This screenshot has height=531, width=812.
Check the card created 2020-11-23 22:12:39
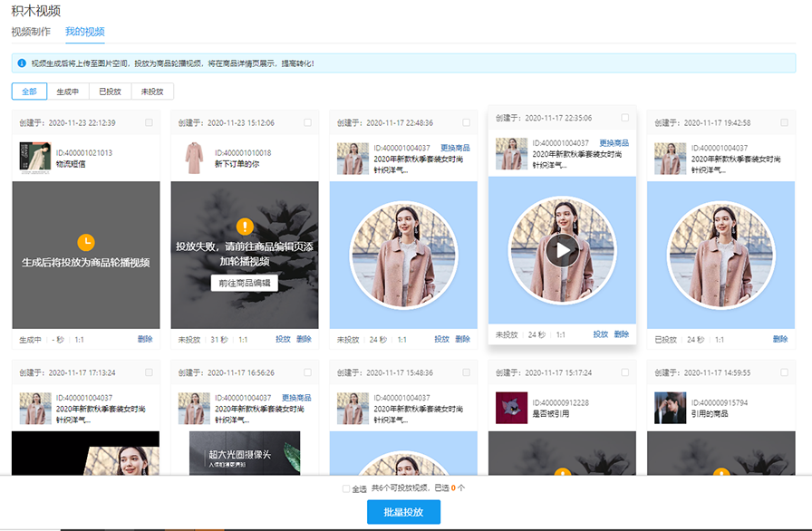tap(150, 122)
